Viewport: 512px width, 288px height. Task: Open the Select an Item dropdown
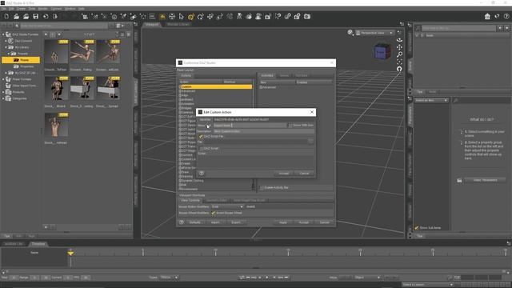[431, 100]
